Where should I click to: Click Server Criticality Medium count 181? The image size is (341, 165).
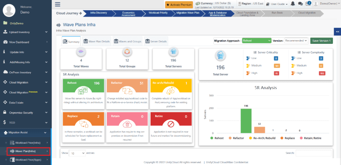pyautogui.click(x=277, y=66)
